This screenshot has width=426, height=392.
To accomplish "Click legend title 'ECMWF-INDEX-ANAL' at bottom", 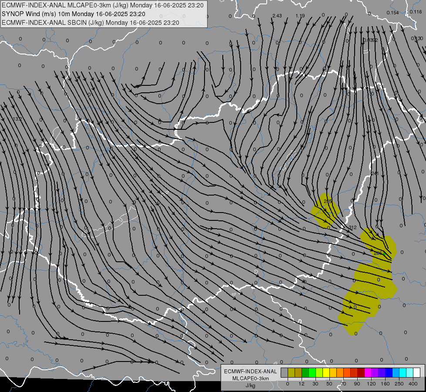I will [x=251, y=372].
